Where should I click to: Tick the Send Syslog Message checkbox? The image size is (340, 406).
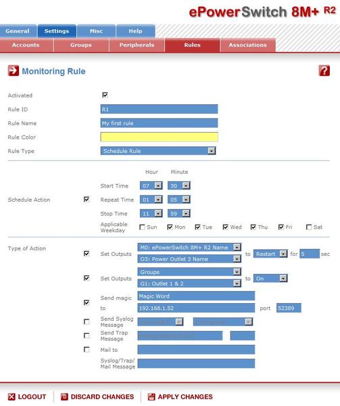click(87, 321)
